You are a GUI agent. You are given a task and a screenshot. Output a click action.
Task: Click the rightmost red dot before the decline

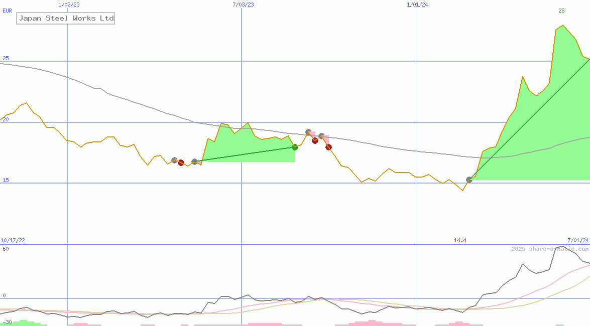pyautogui.click(x=328, y=147)
